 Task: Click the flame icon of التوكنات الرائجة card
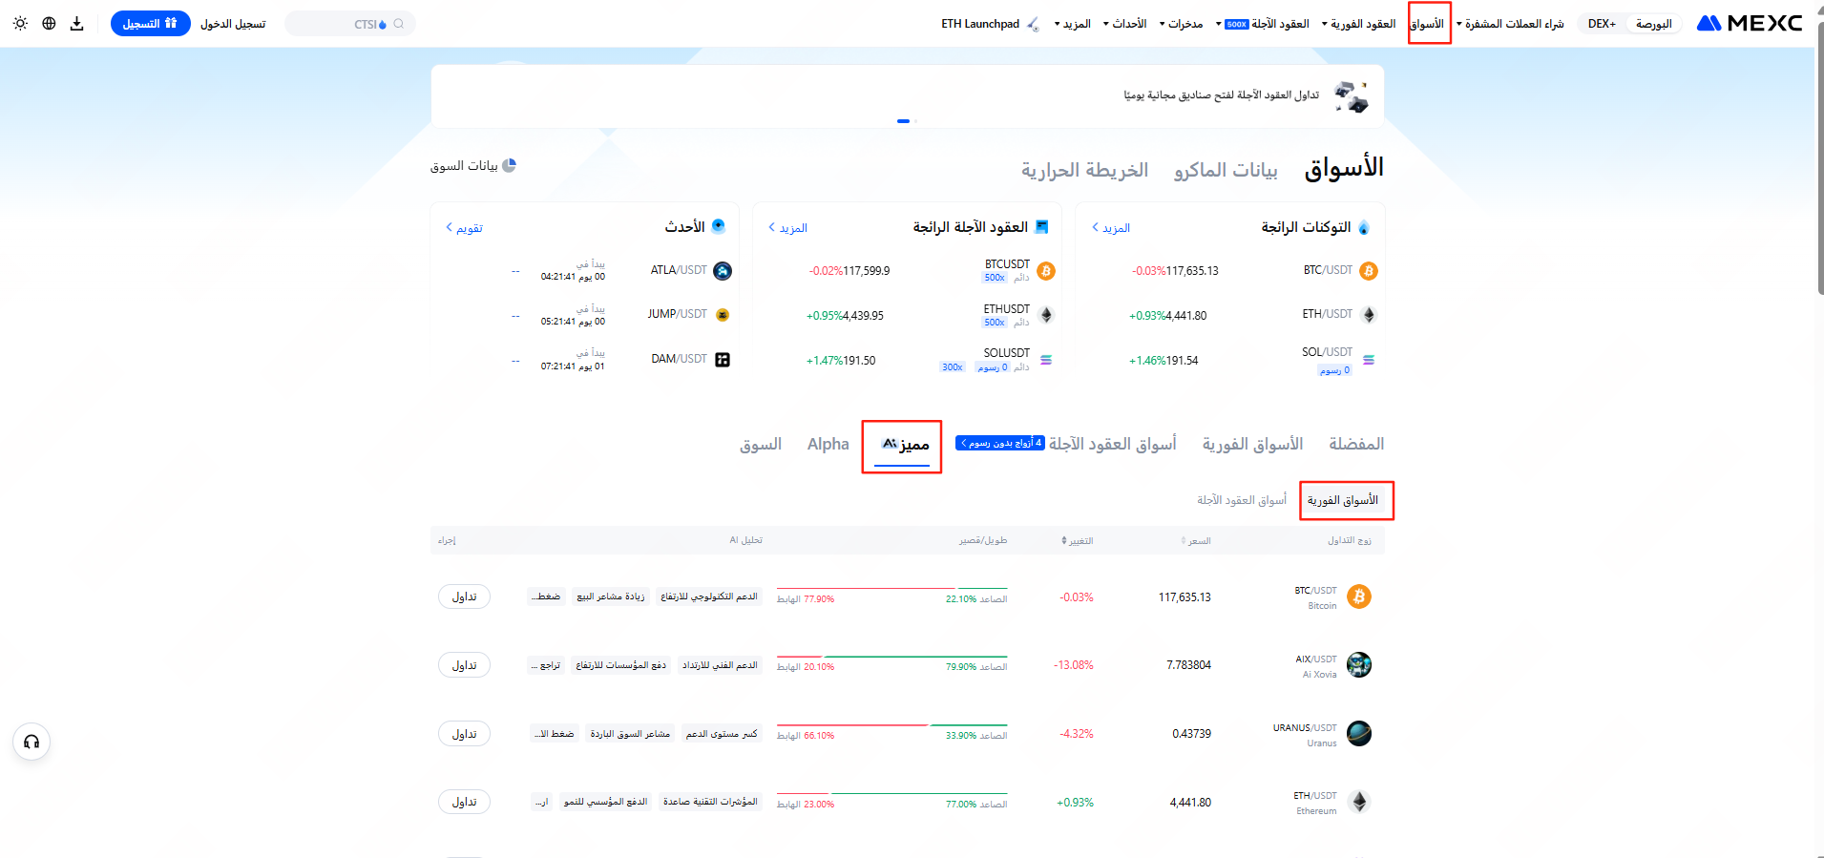click(x=1364, y=227)
